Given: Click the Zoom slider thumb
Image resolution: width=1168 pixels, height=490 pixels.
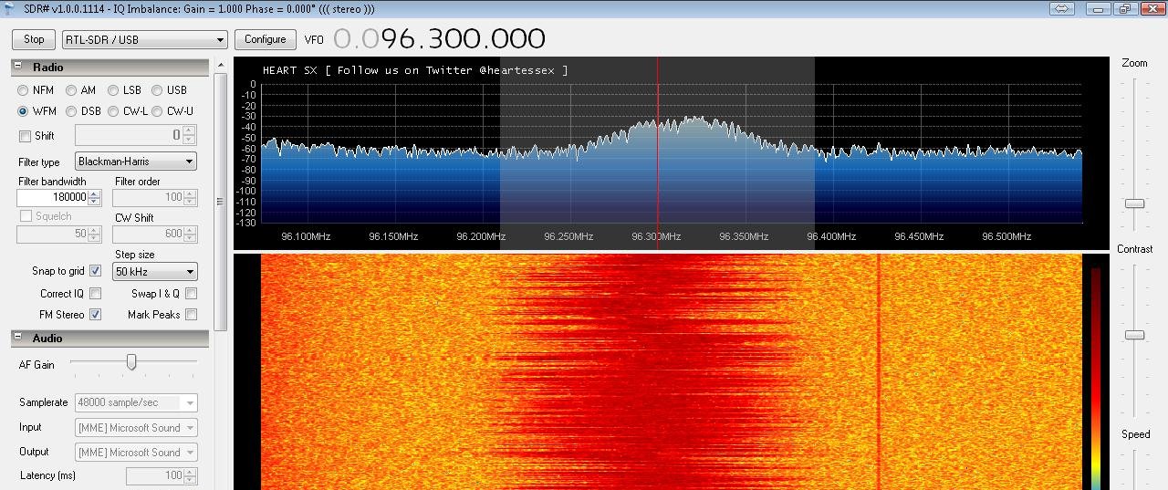Looking at the screenshot, I should click(x=1134, y=203).
